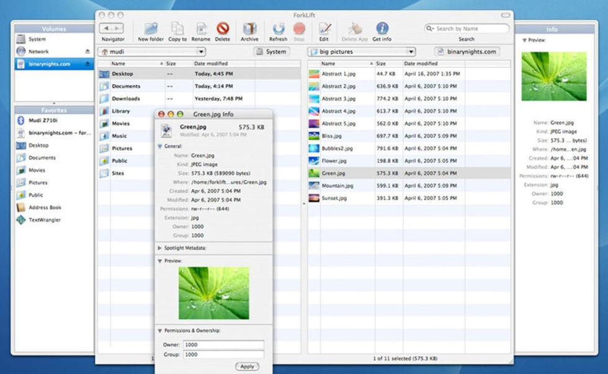608x374 pixels.
Task: Expand the Spotlight Metadata section
Action: point(160,247)
